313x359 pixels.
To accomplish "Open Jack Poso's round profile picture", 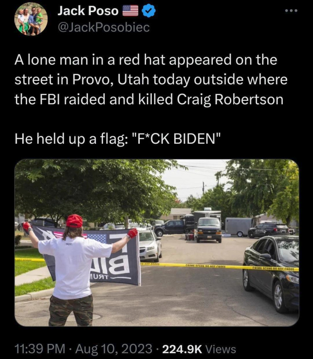I will [x=31, y=19].
